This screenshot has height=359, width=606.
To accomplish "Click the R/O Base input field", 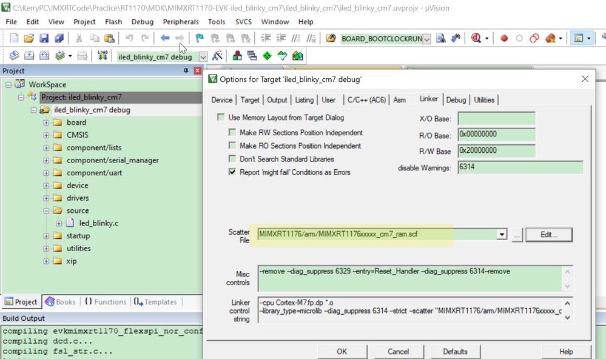I will (497, 135).
